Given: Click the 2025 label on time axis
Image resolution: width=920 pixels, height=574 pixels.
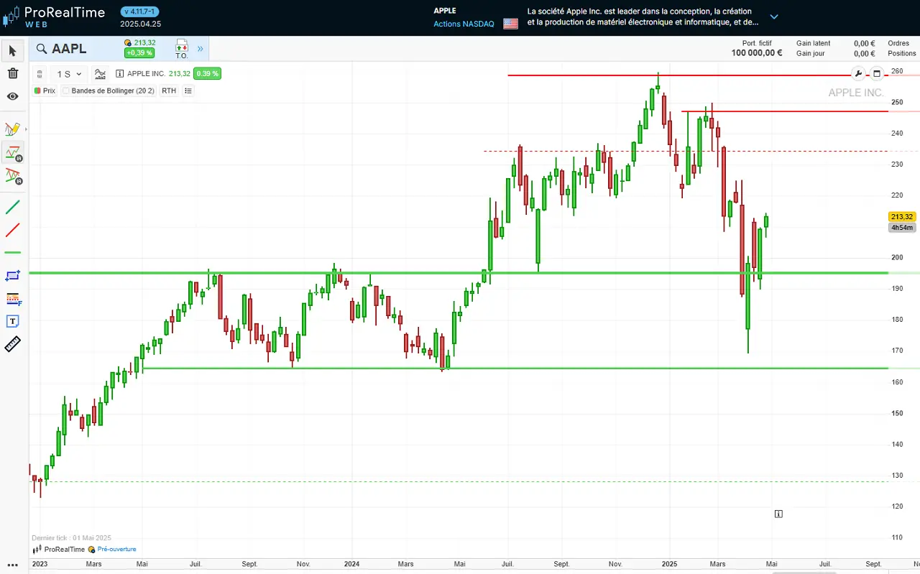Looking at the screenshot, I should (669, 565).
